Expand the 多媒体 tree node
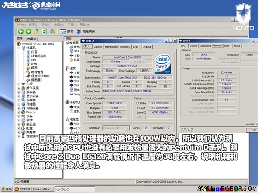Viewport: 258px width, 193px height. [19, 100]
